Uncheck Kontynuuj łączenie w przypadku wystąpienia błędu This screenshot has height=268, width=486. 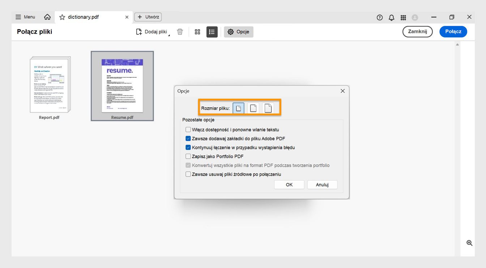tap(188, 147)
